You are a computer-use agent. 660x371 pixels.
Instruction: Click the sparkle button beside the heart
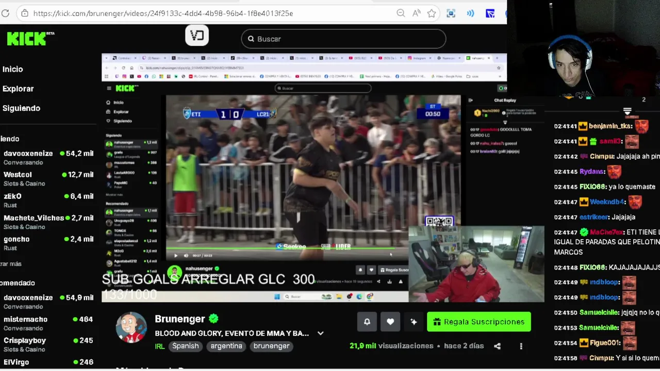(414, 322)
